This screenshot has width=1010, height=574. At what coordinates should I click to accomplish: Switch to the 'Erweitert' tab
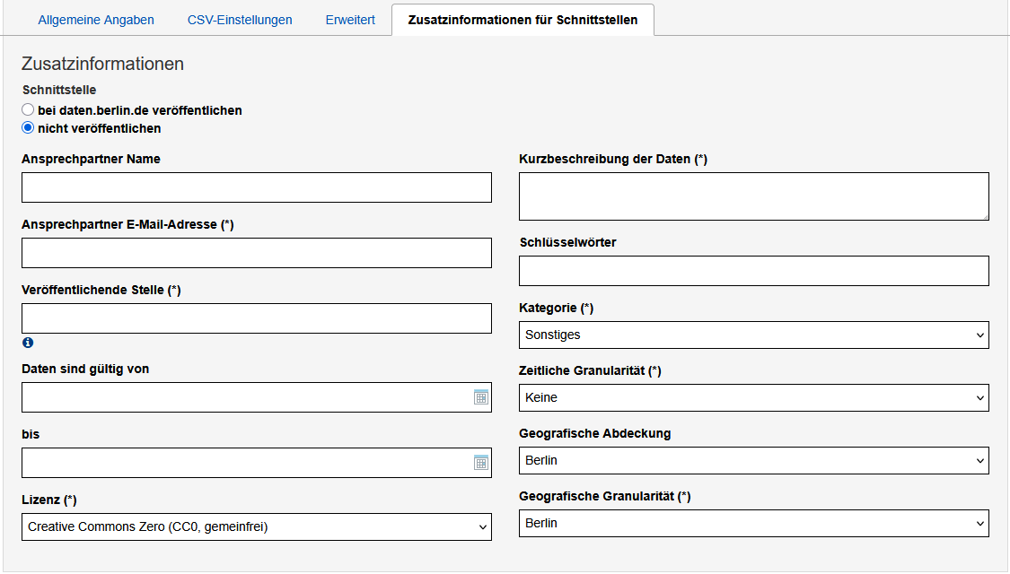click(x=349, y=19)
